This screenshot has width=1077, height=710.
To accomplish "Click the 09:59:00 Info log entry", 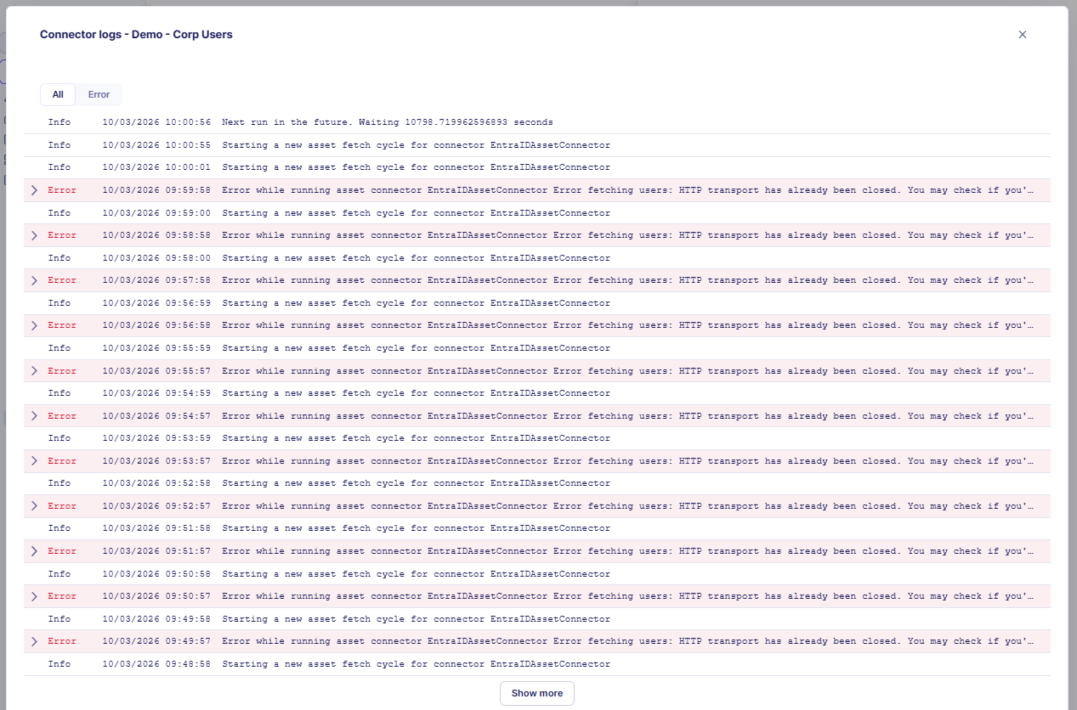I will (416, 213).
